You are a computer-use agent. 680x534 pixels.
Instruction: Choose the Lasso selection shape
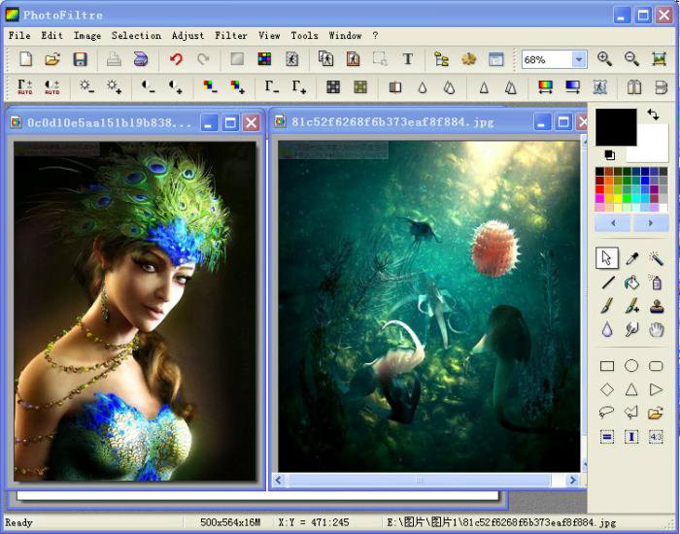607,413
